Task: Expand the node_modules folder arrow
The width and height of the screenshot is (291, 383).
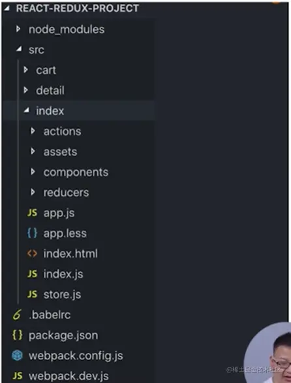Action: tap(18, 29)
